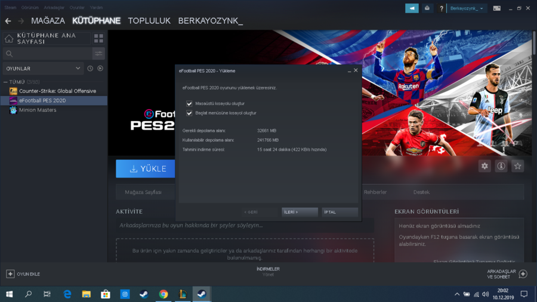Expand the OYUNLAR dropdown
This screenshot has height=302, width=537.
43,69
